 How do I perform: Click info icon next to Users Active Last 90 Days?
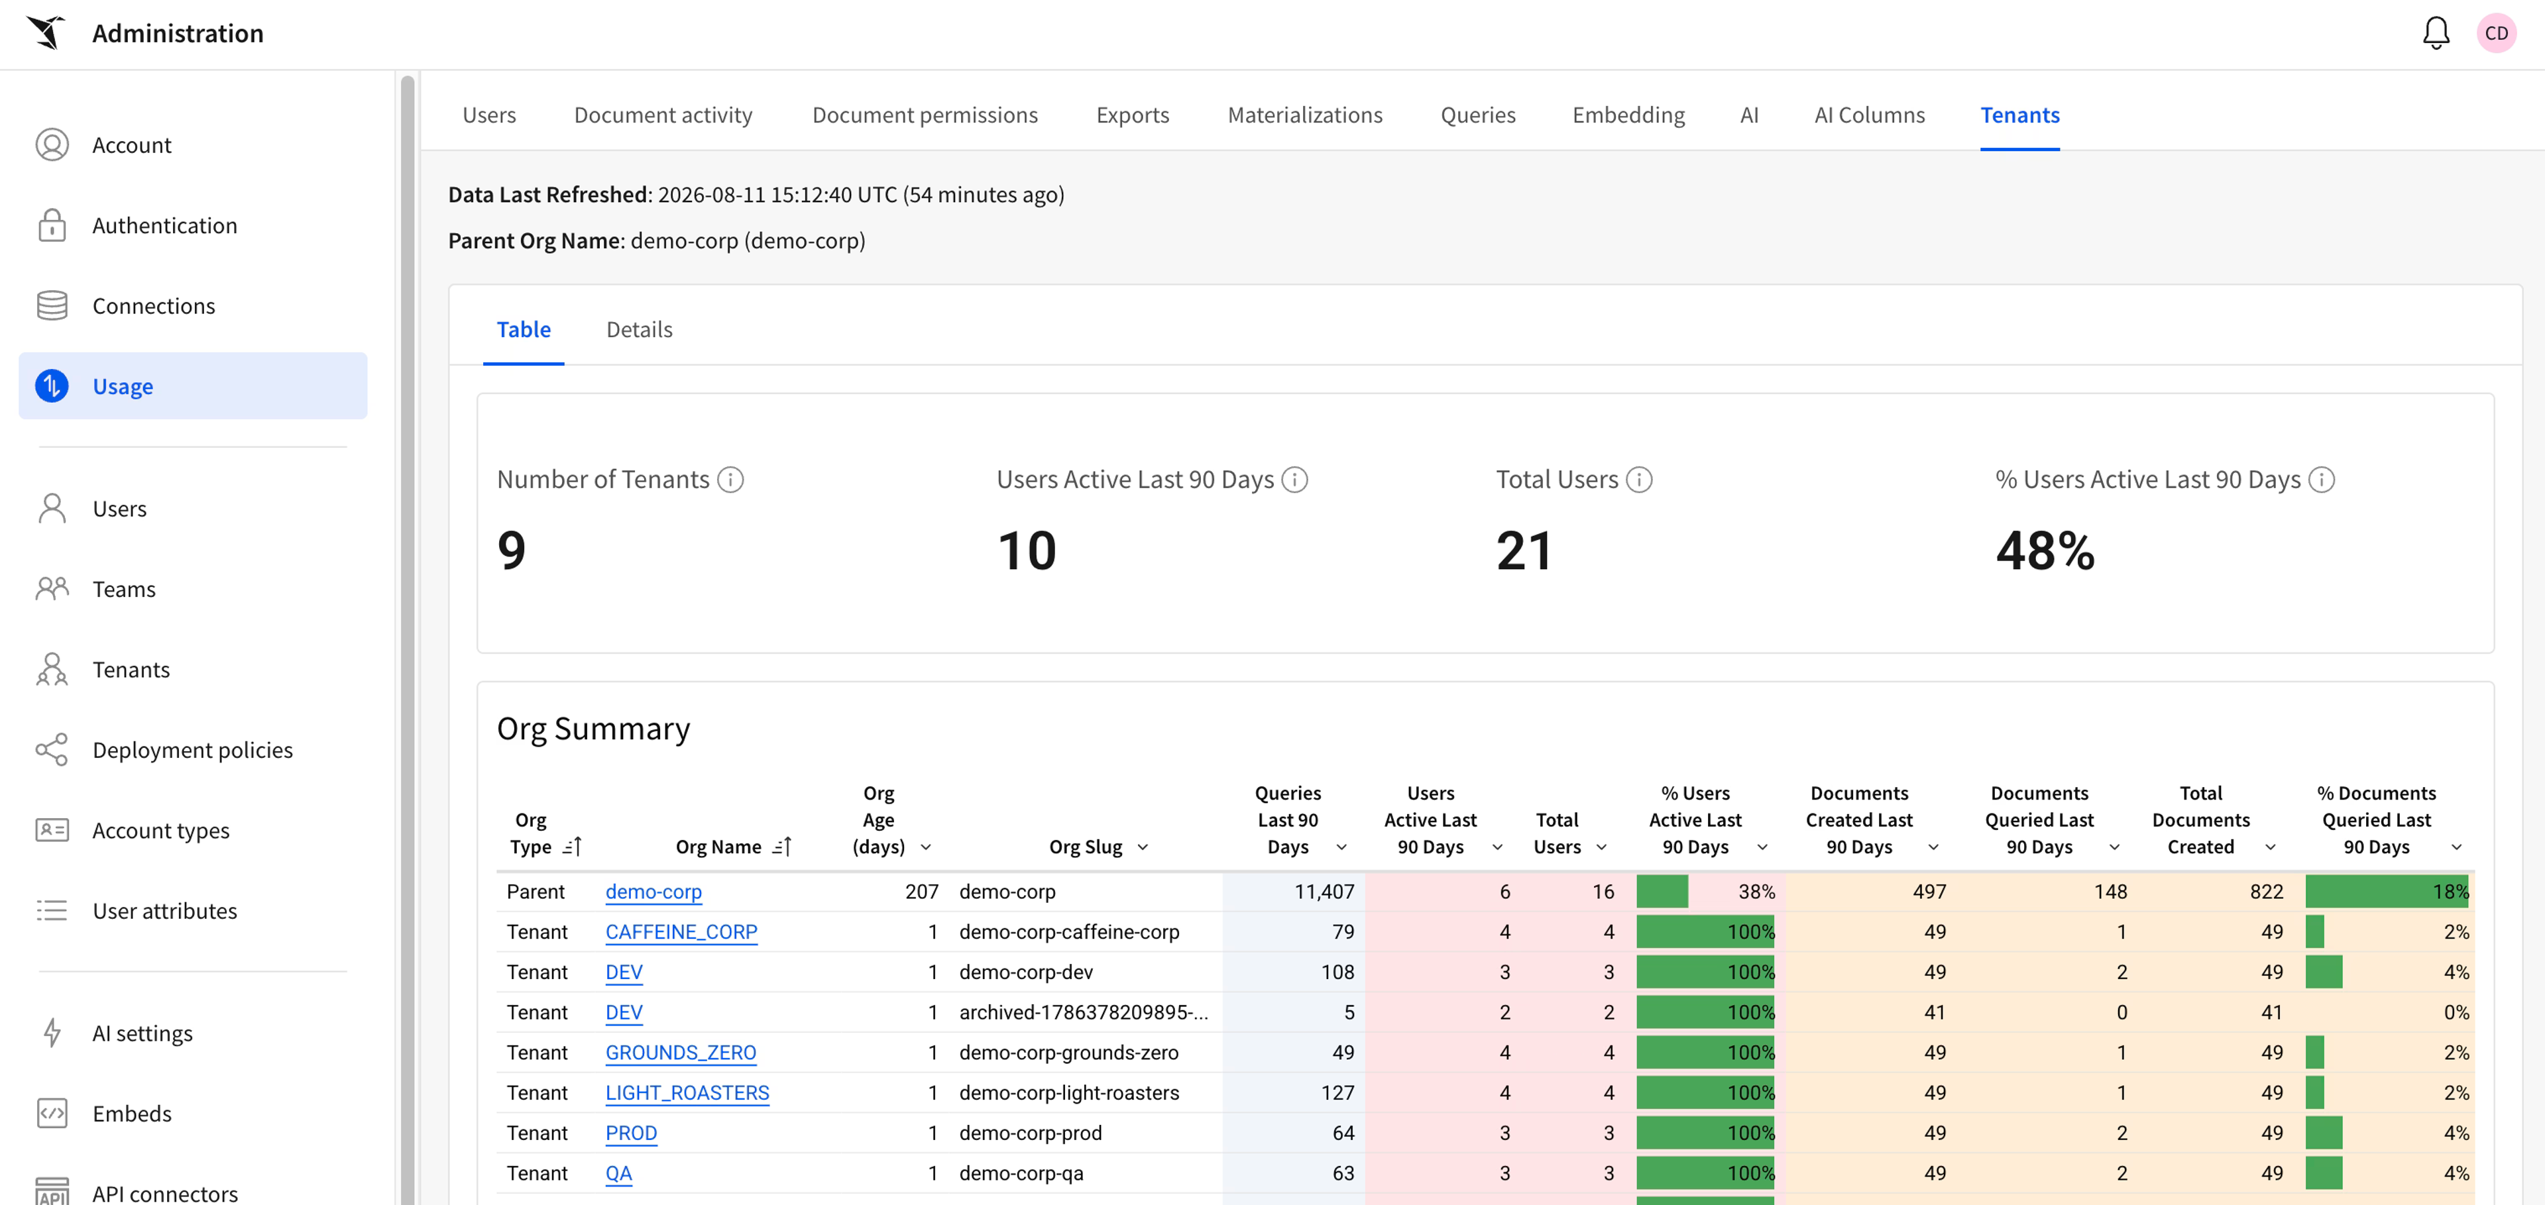pyautogui.click(x=1294, y=480)
